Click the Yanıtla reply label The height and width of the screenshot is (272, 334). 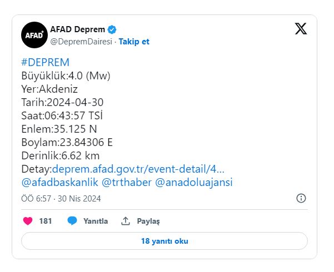click(x=96, y=221)
